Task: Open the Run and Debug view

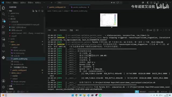Action: click(x=3, y=27)
